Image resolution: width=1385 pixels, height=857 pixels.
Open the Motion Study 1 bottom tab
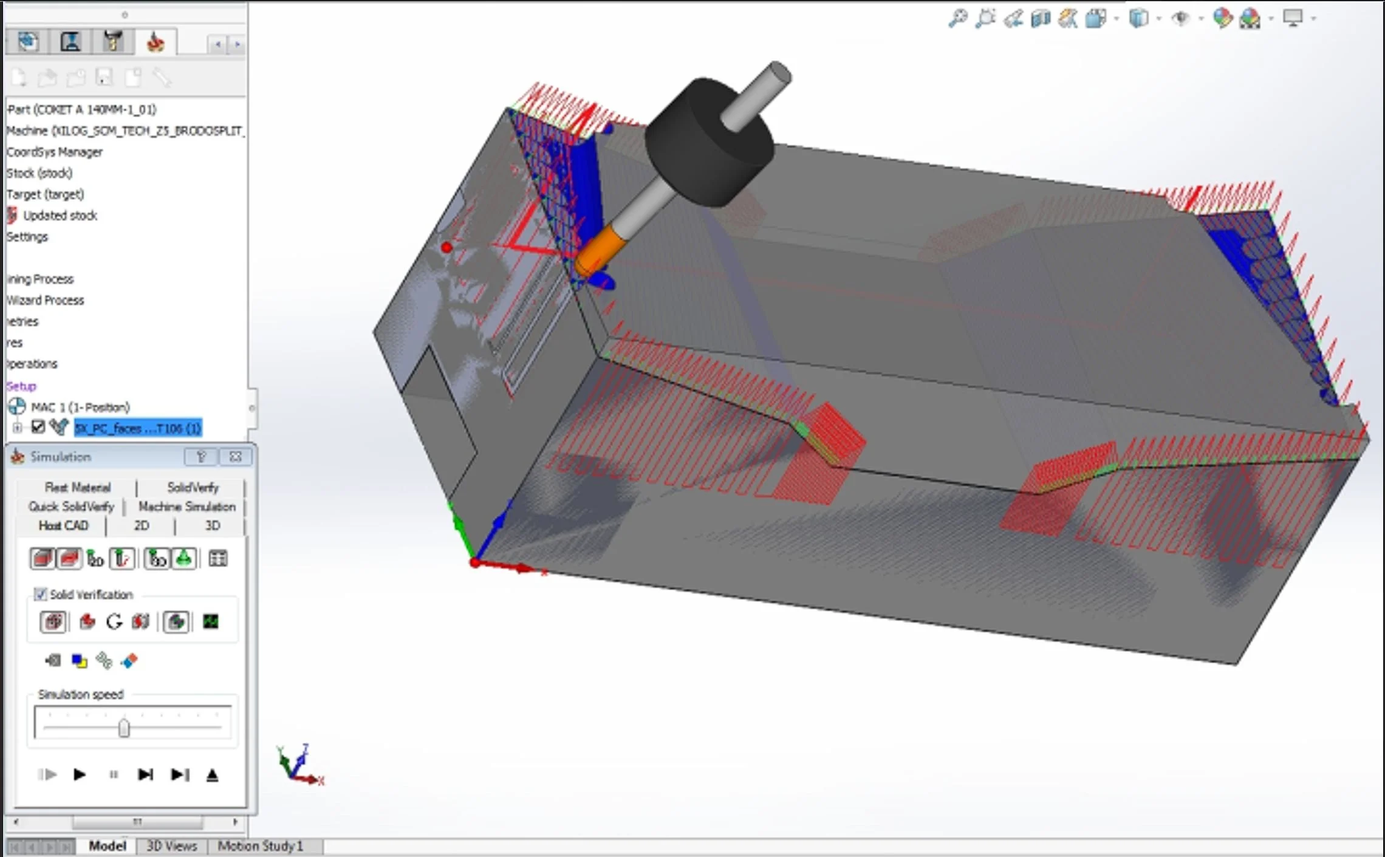pyautogui.click(x=260, y=845)
